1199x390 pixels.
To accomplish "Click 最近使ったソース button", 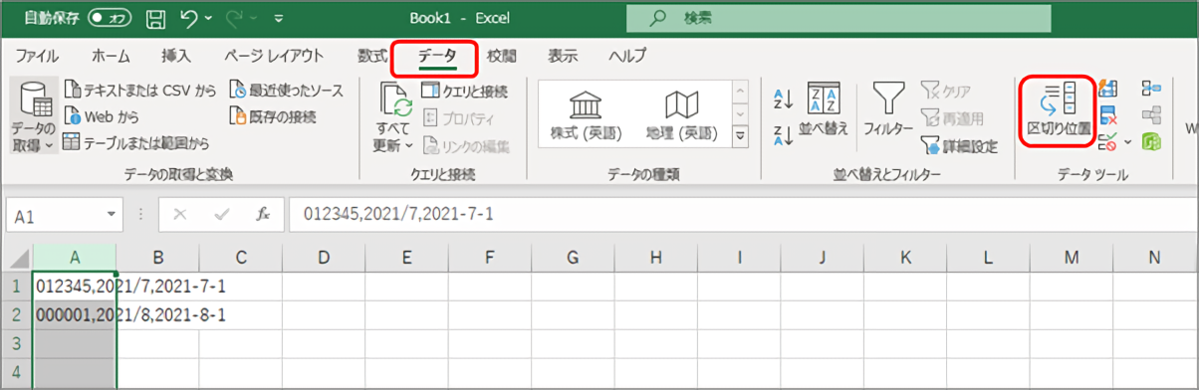I will (x=287, y=91).
